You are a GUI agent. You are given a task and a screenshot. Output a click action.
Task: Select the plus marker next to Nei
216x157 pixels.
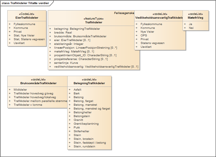[185, 28]
